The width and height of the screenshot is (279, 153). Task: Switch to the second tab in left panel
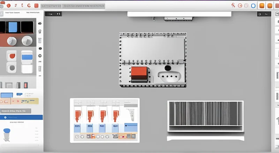click(30, 13)
